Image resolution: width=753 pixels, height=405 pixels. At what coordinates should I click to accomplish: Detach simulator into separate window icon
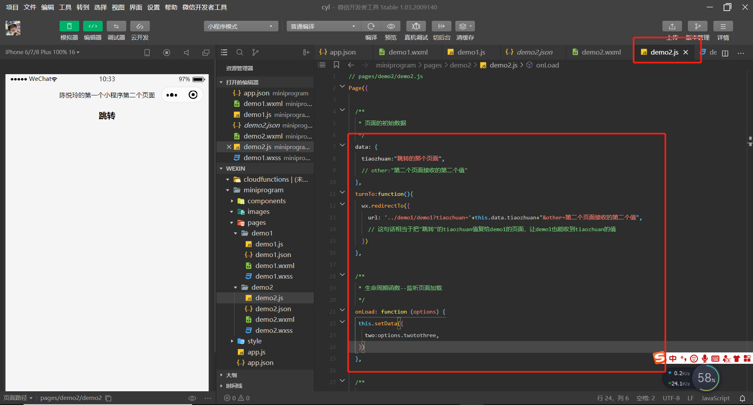click(206, 53)
